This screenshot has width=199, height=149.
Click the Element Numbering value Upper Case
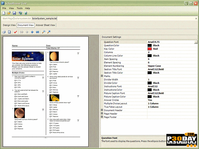(x=154, y=66)
